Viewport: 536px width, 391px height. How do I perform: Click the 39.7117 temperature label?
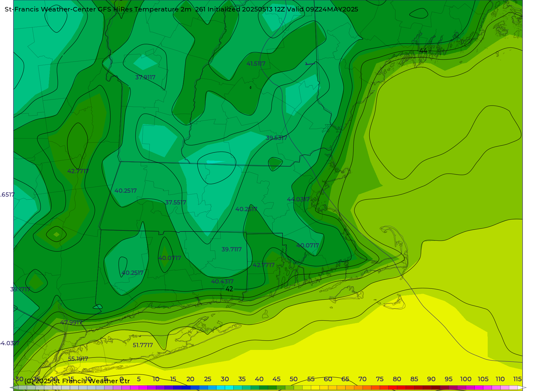tap(231, 249)
